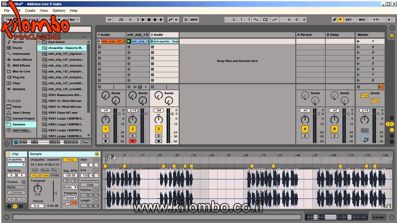Toggle the HiQ button

click(35, 176)
